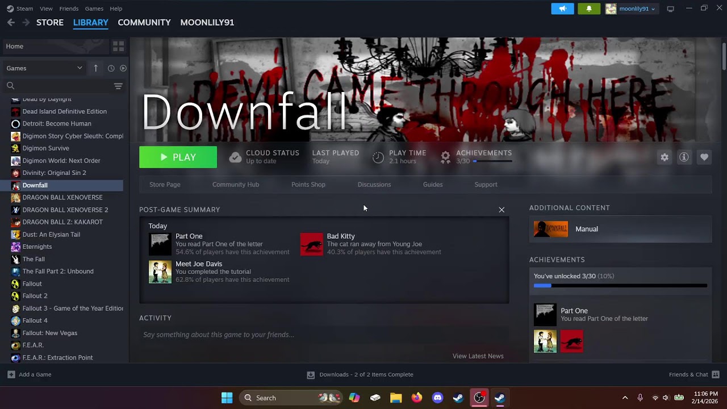727x409 pixels.
Task: Click View Latest News
Action: 478,356
